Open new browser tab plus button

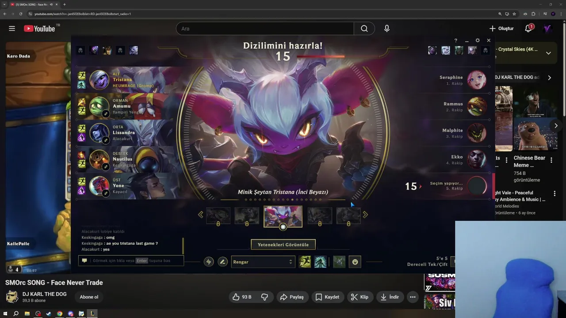pos(65,4)
